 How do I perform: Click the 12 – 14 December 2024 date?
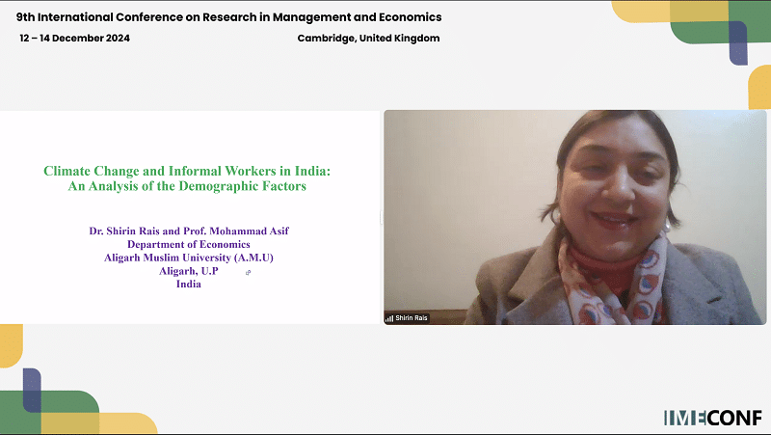tap(74, 38)
